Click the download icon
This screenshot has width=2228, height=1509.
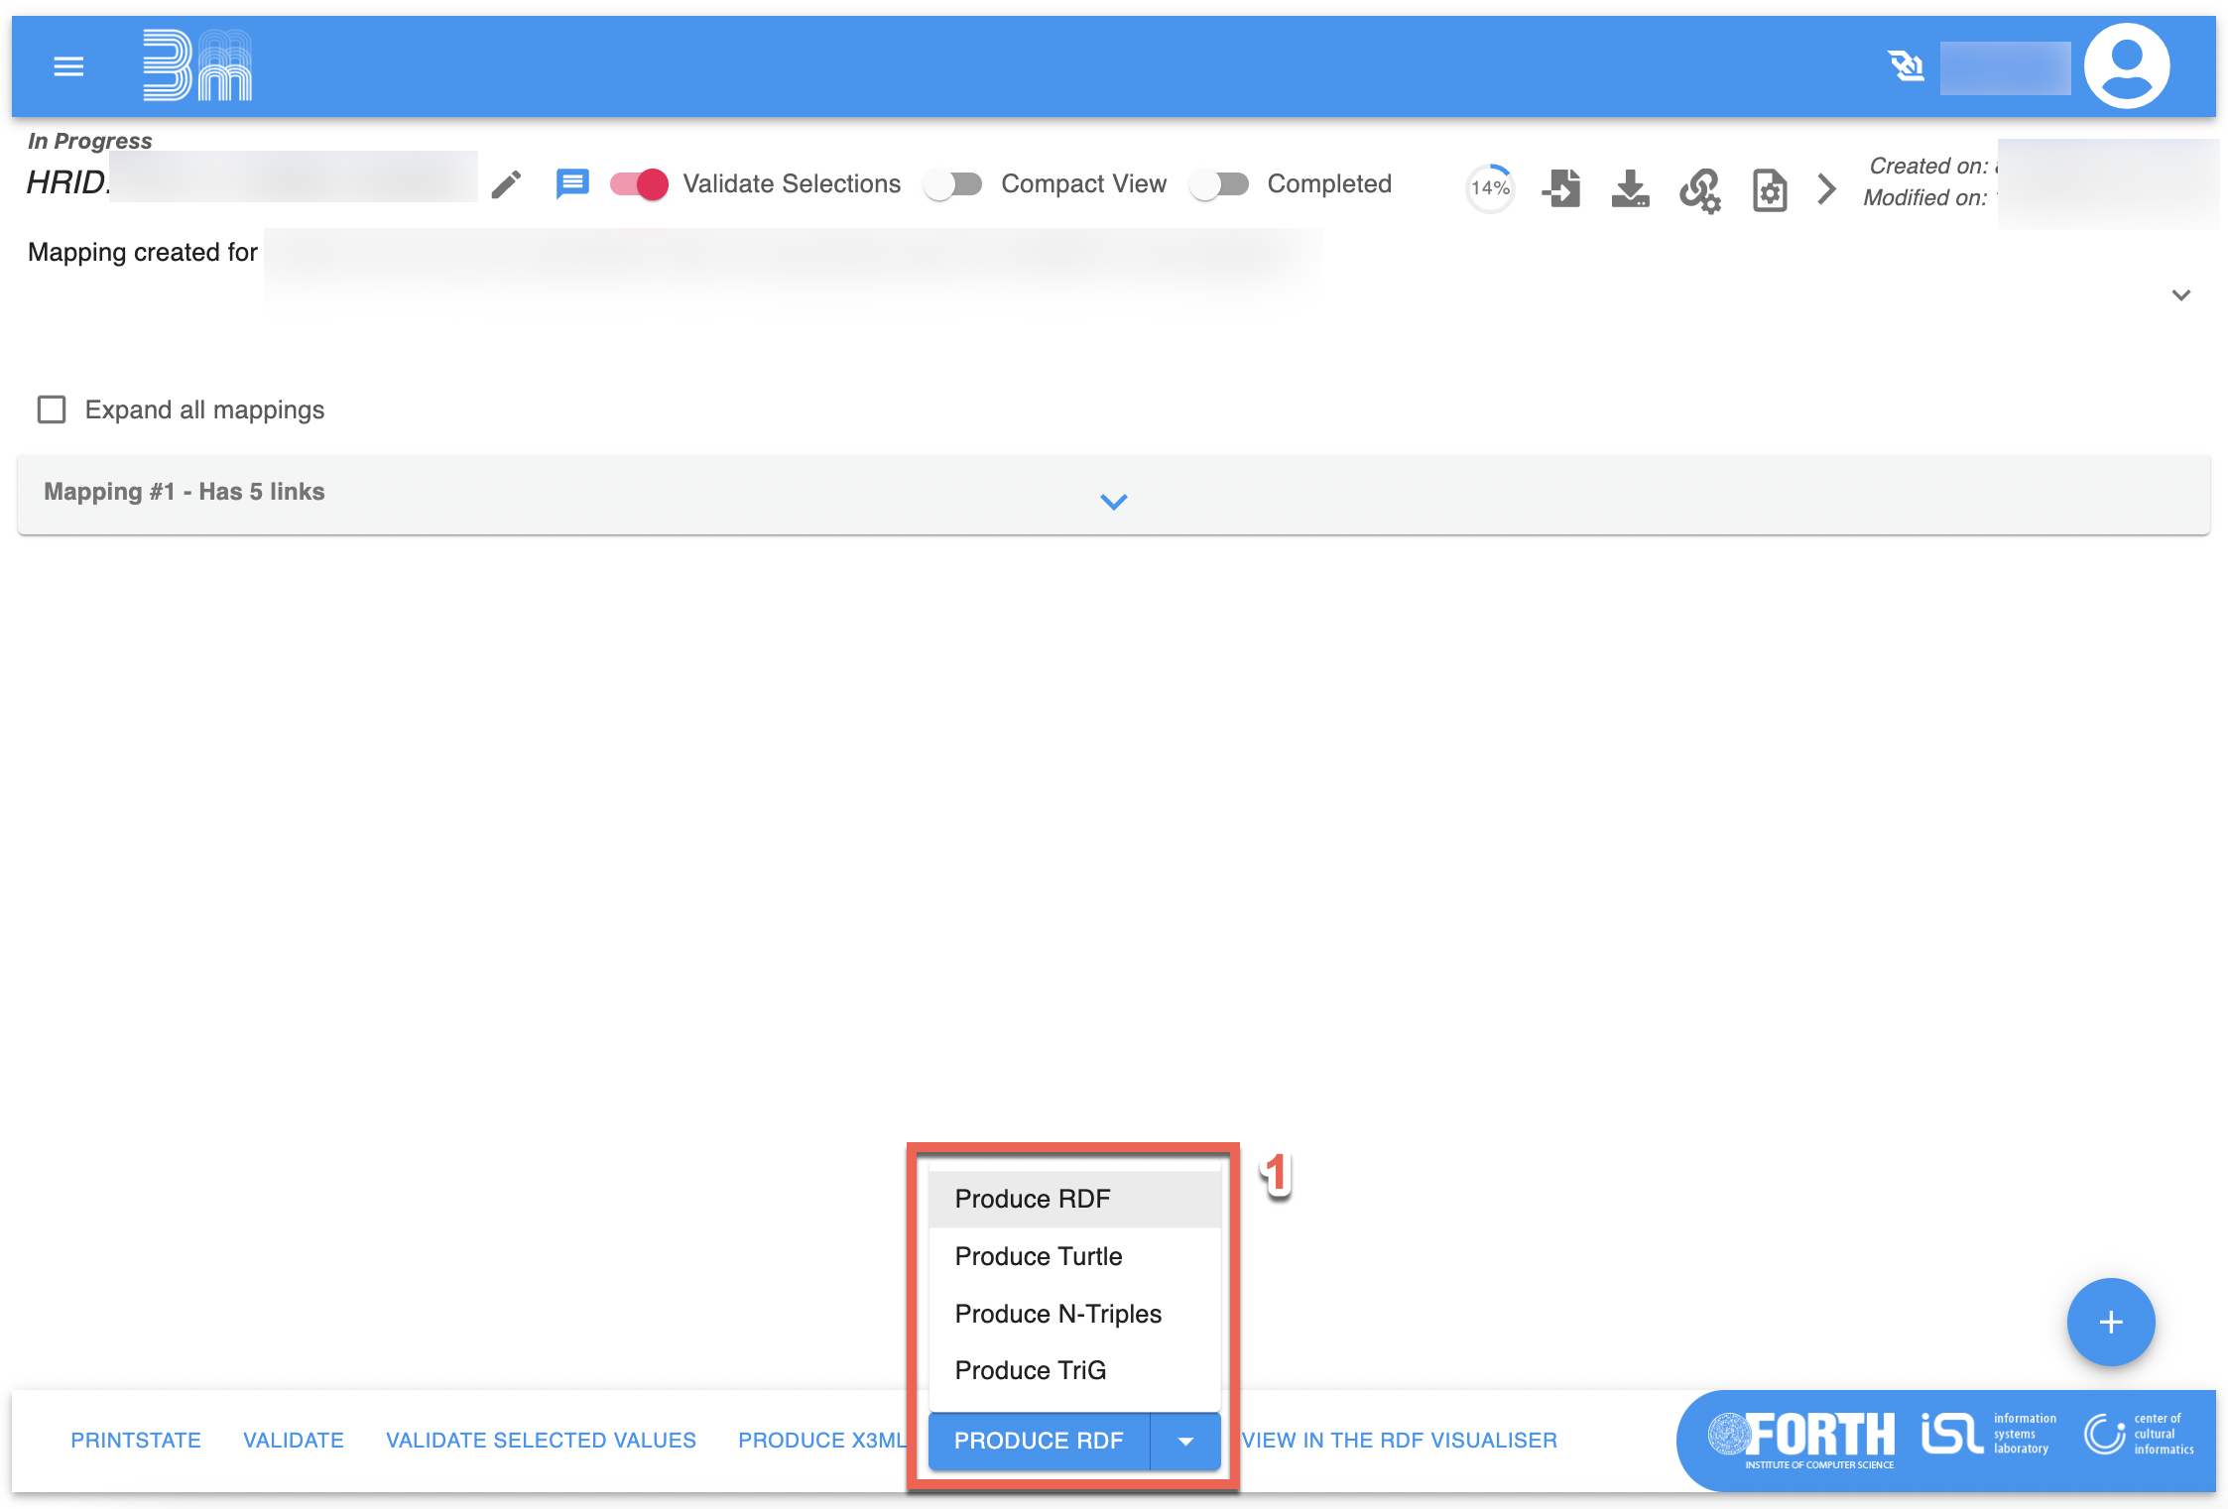pyautogui.click(x=1630, y=188)
